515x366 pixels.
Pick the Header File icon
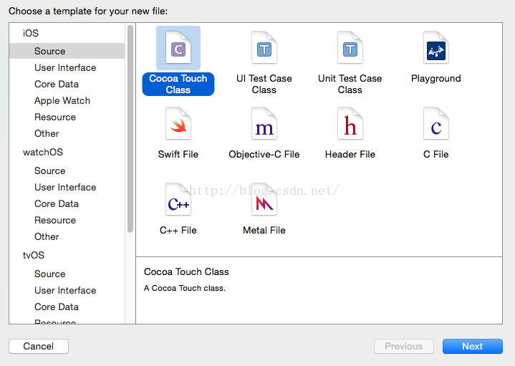point(350,123)
